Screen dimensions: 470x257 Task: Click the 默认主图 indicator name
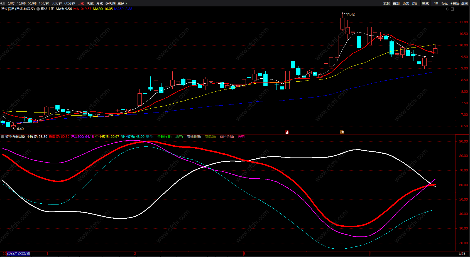pyautogui.click(x=48, y=9)
